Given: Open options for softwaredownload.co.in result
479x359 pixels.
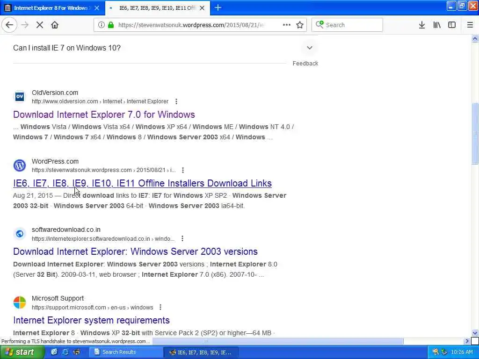Looking at the screenshot, I should tap(182, 238).
